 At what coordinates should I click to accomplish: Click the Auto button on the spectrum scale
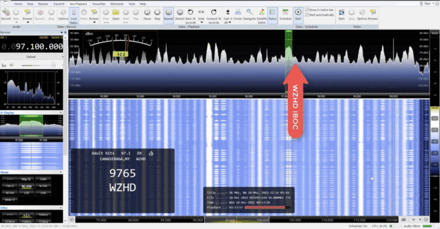[435, 33]
